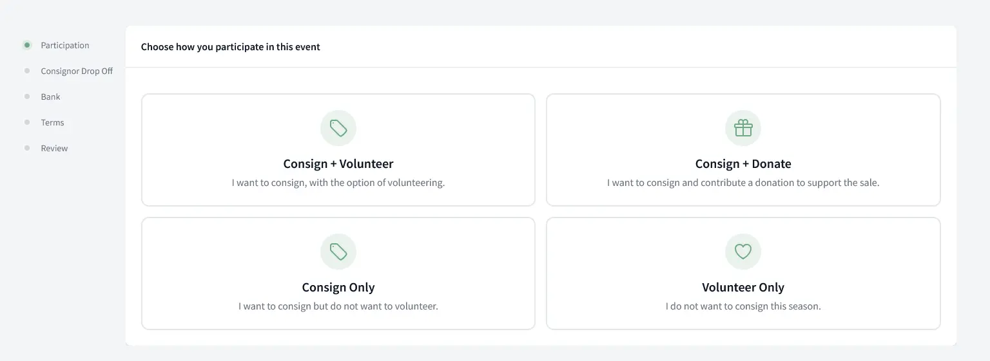Click the heart icon for Volunteer Only
Screen dimensions: 990x361
click(x=743, y=252)
